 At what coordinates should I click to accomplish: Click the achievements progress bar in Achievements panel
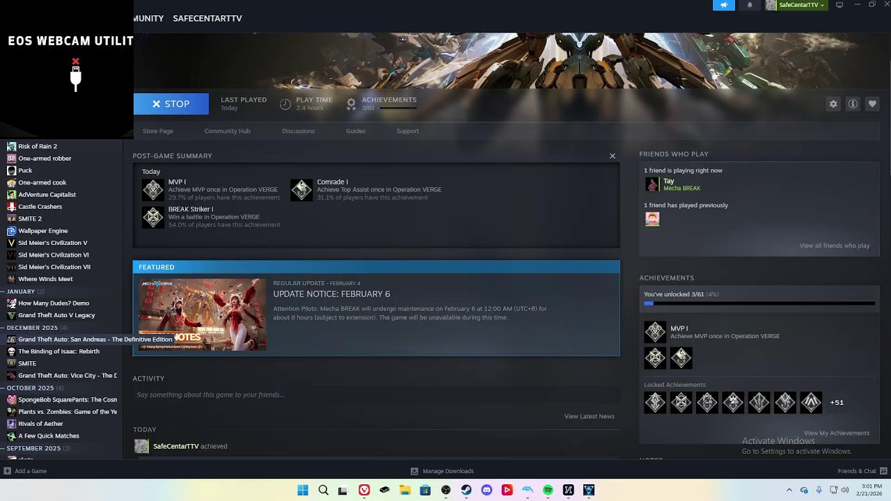coord(759,303)
